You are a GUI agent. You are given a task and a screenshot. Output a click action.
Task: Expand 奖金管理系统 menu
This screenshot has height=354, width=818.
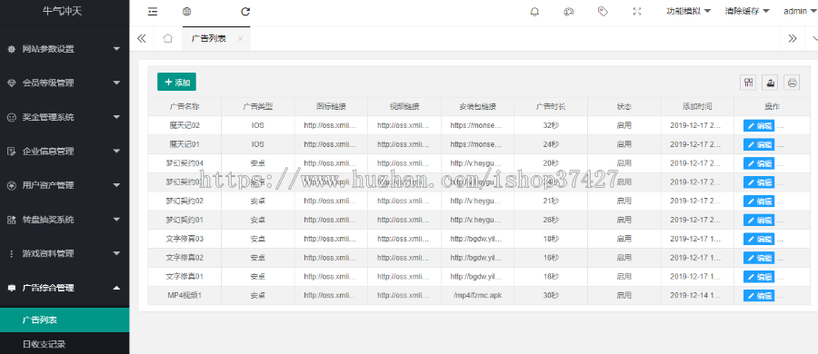[65, 117]
